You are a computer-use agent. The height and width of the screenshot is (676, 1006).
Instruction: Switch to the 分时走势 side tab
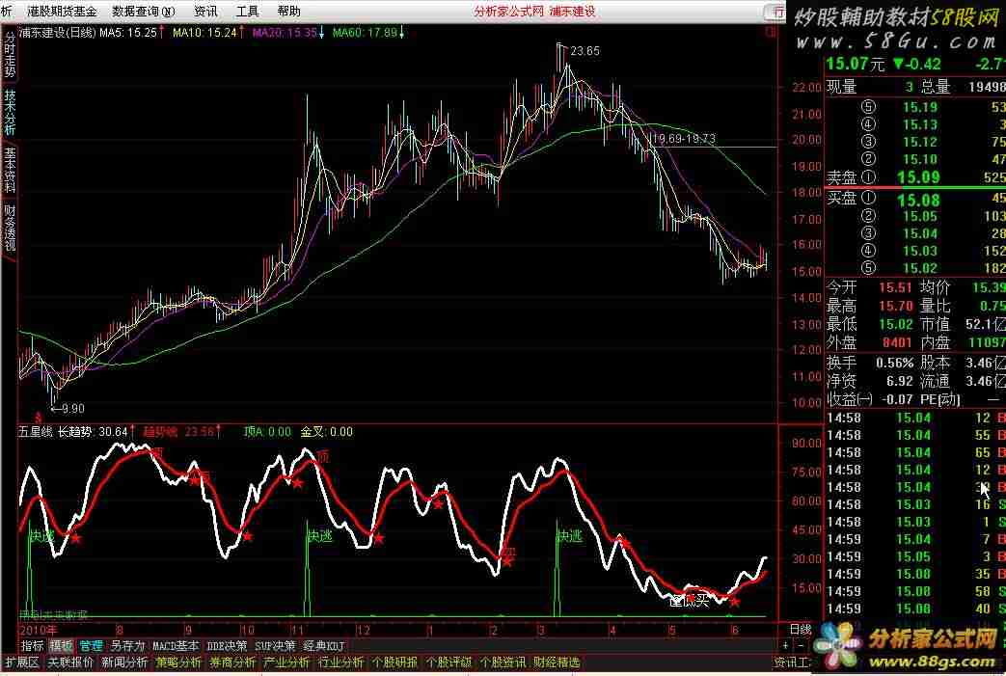coord(10,55)
